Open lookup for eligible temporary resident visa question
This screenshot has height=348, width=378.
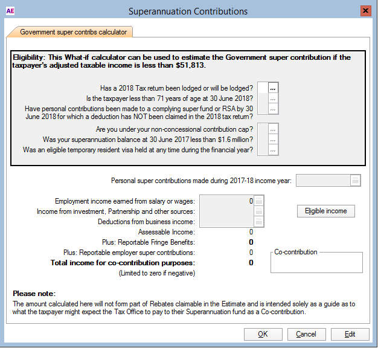273,150
